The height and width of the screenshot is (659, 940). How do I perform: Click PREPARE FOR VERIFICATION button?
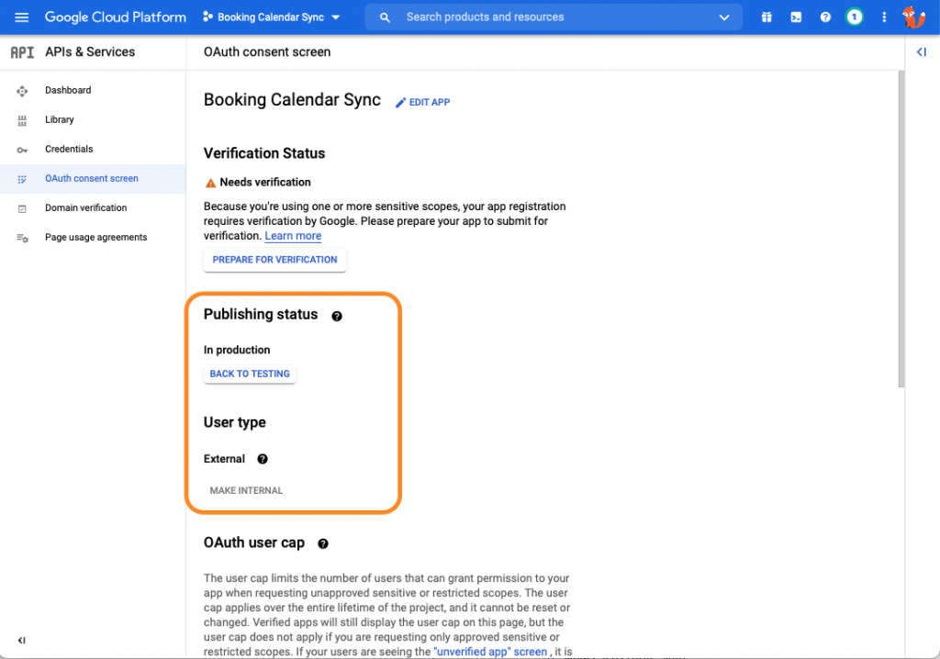(274, 260)
